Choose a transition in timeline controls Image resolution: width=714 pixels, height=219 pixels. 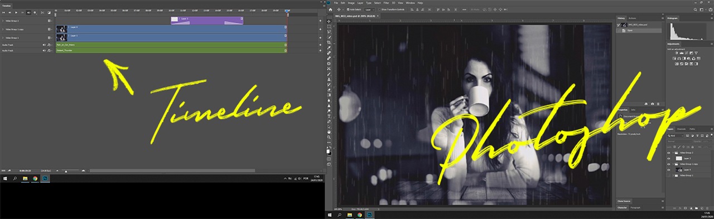[x=49, y=12]
